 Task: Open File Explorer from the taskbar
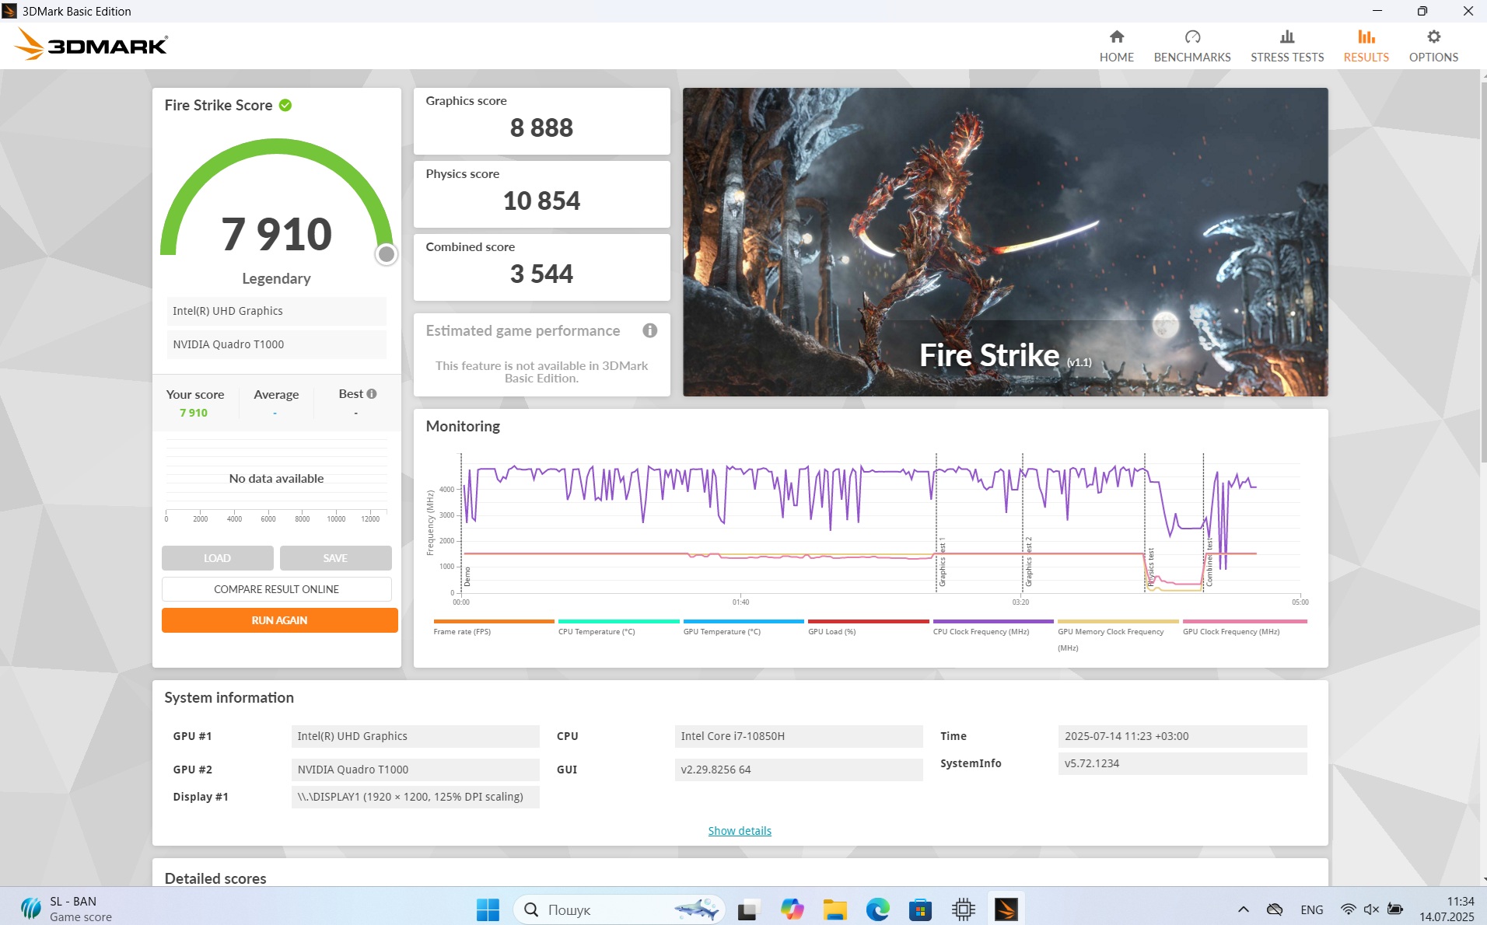click(x=834, y=909)
